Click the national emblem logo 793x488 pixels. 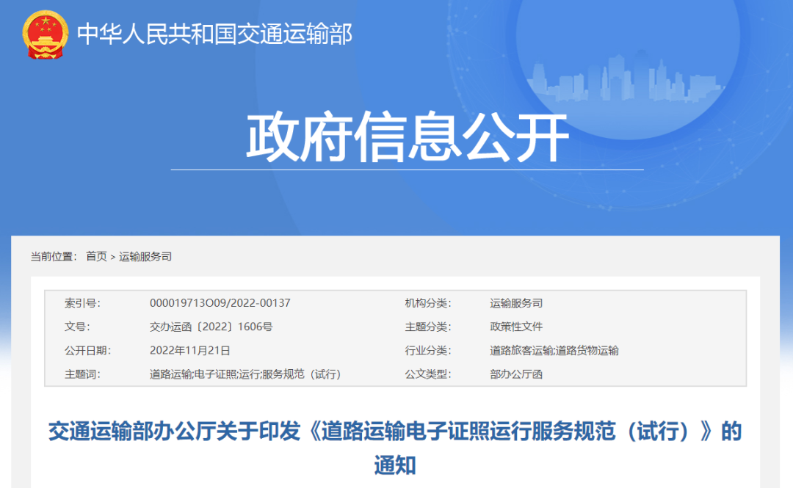click(x=45, y=35)
